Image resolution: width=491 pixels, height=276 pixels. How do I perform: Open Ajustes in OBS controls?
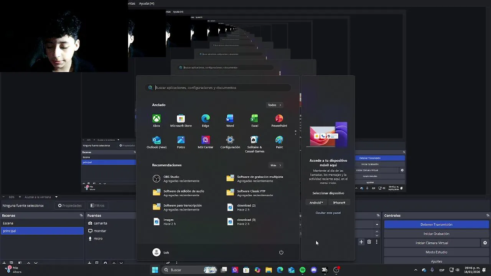(437, 261)
